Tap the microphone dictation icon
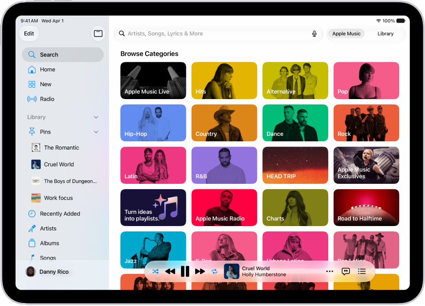Viewport: 425px width, 306px height. [x=314, y=34]
